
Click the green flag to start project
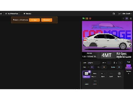click(x=83, y=18)
